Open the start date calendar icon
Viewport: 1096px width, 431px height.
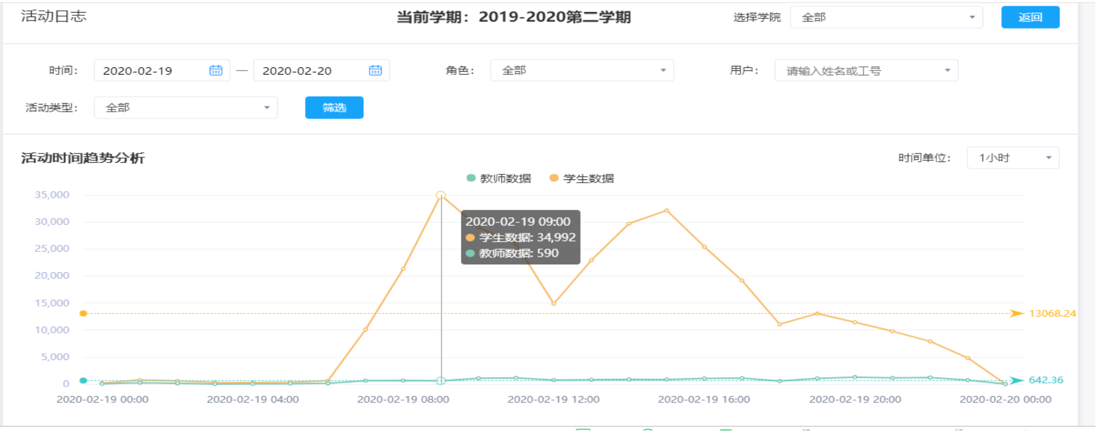point(216,70)
